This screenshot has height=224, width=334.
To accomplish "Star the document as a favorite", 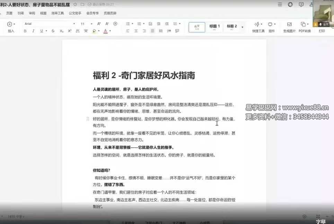I will point(75,4).
